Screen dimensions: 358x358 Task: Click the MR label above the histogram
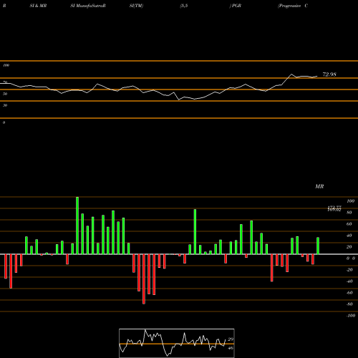point(319,186)
